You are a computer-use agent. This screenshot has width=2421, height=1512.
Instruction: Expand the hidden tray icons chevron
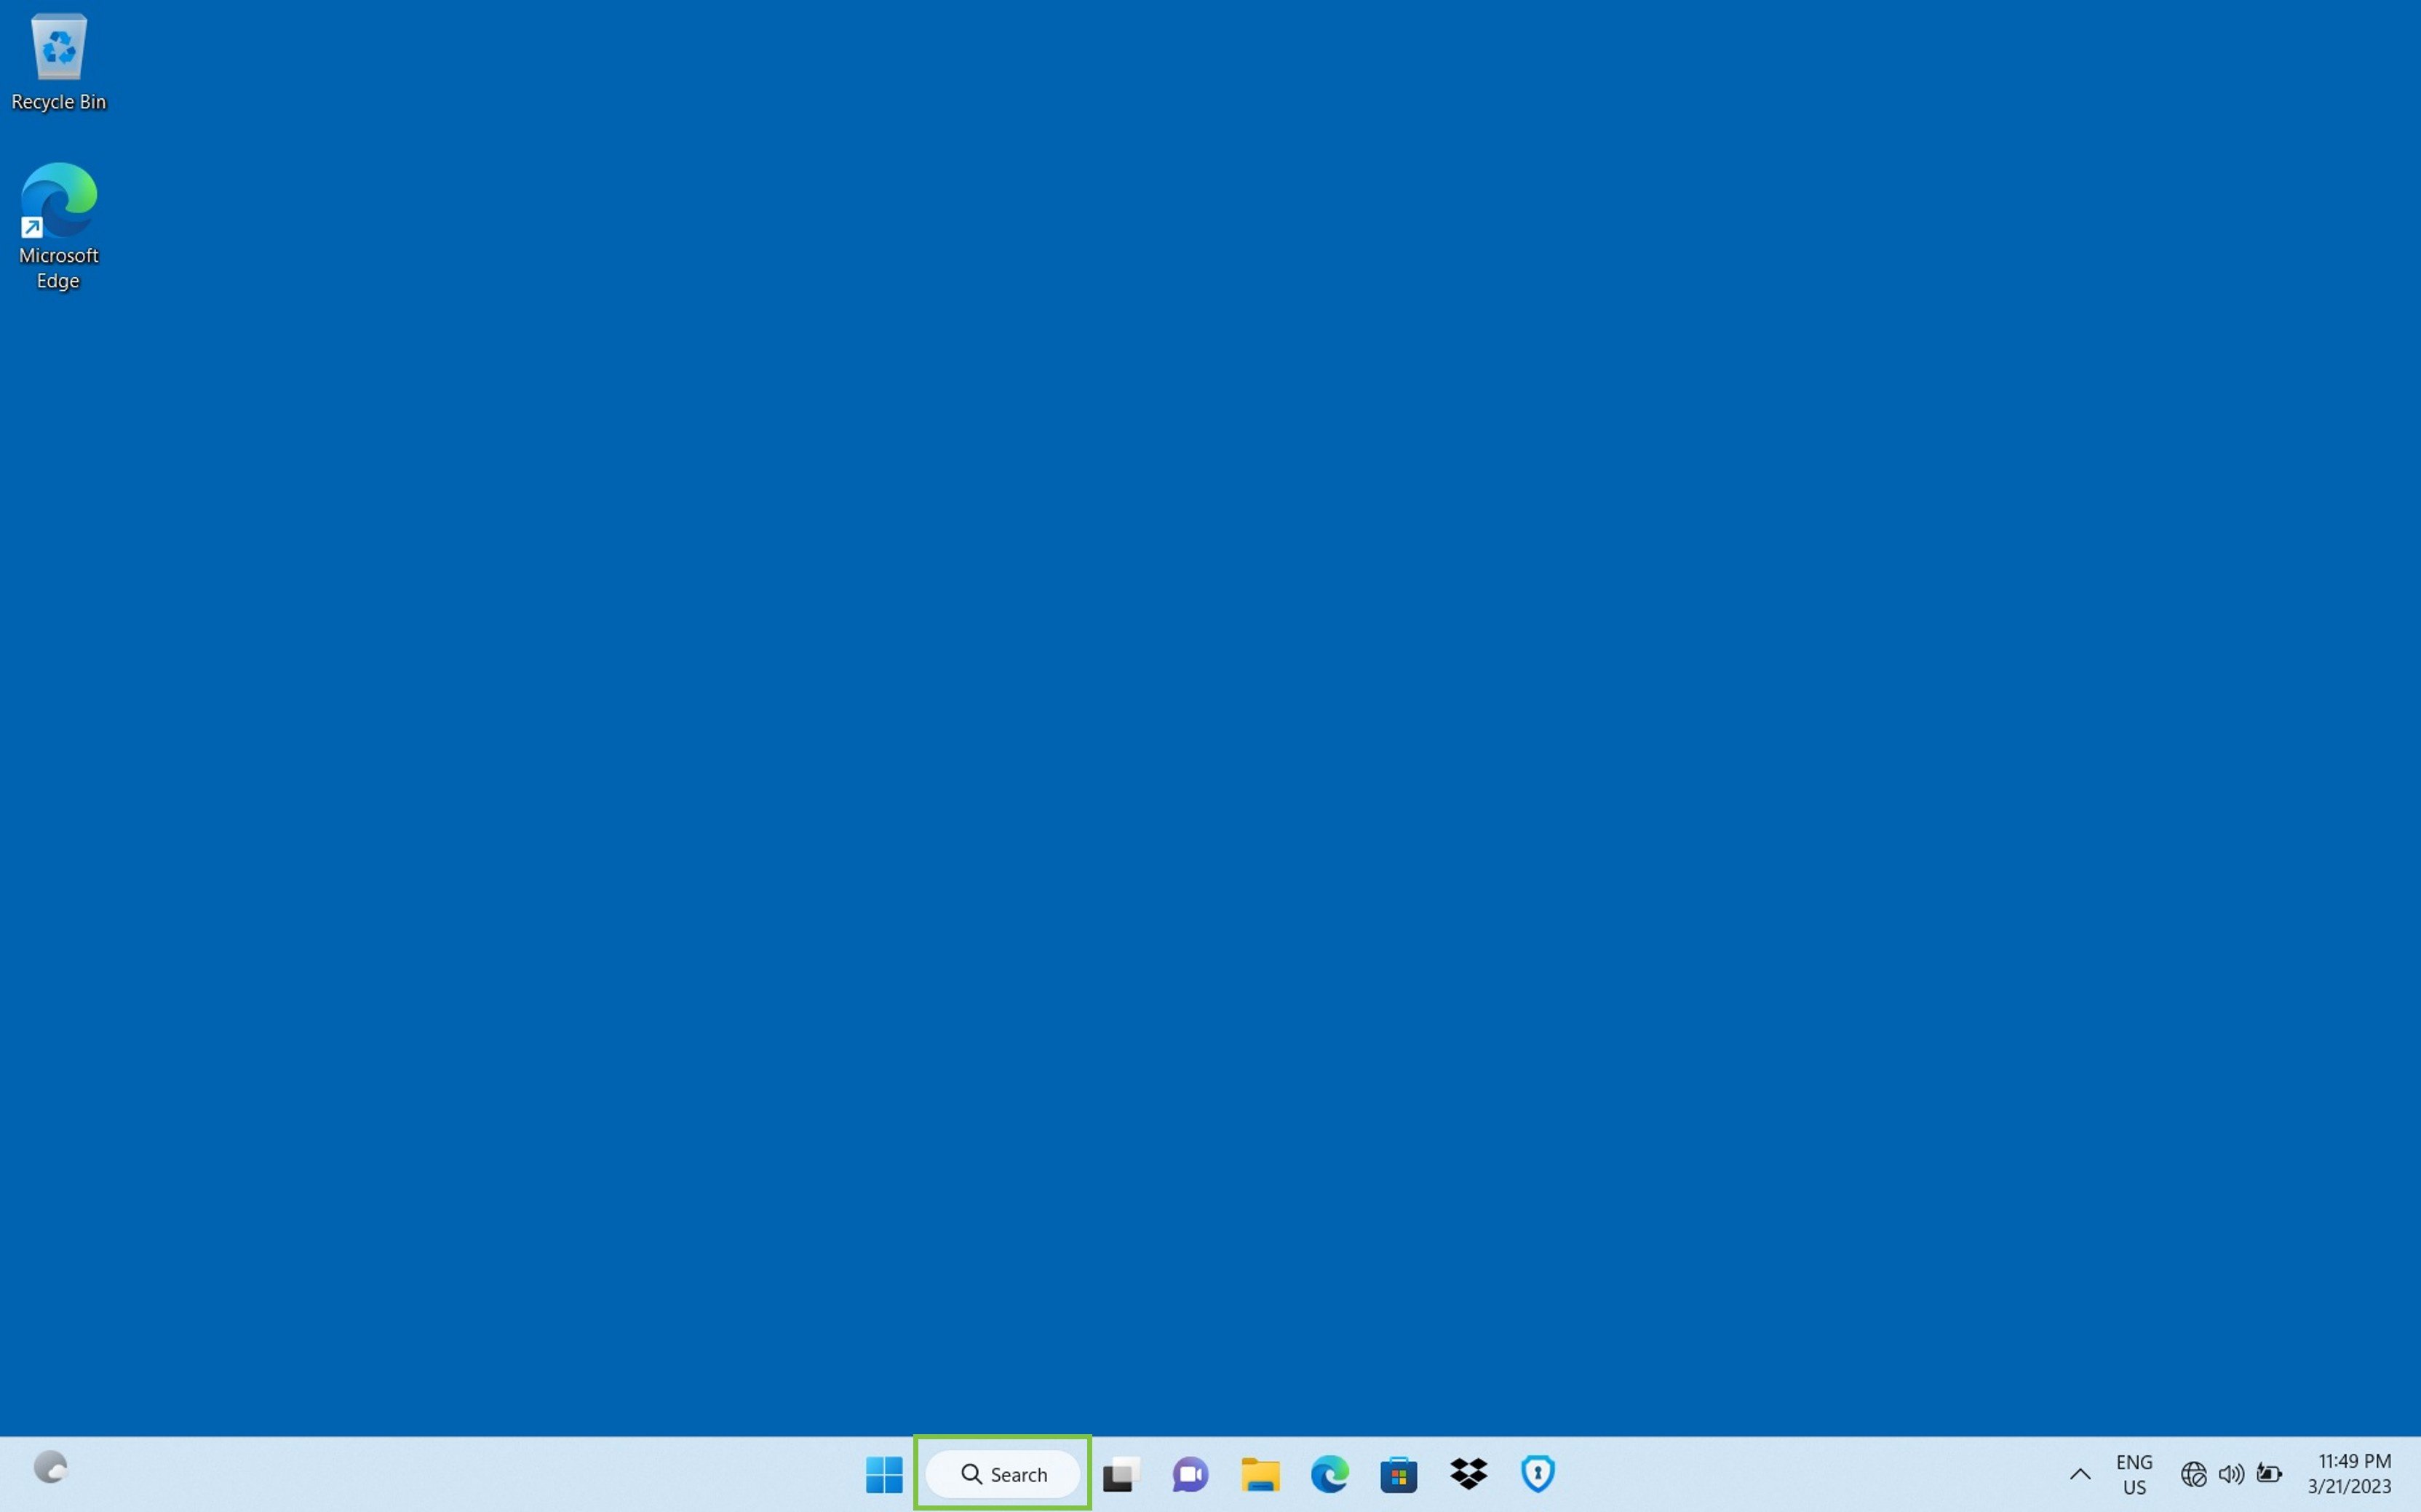2080,1474
